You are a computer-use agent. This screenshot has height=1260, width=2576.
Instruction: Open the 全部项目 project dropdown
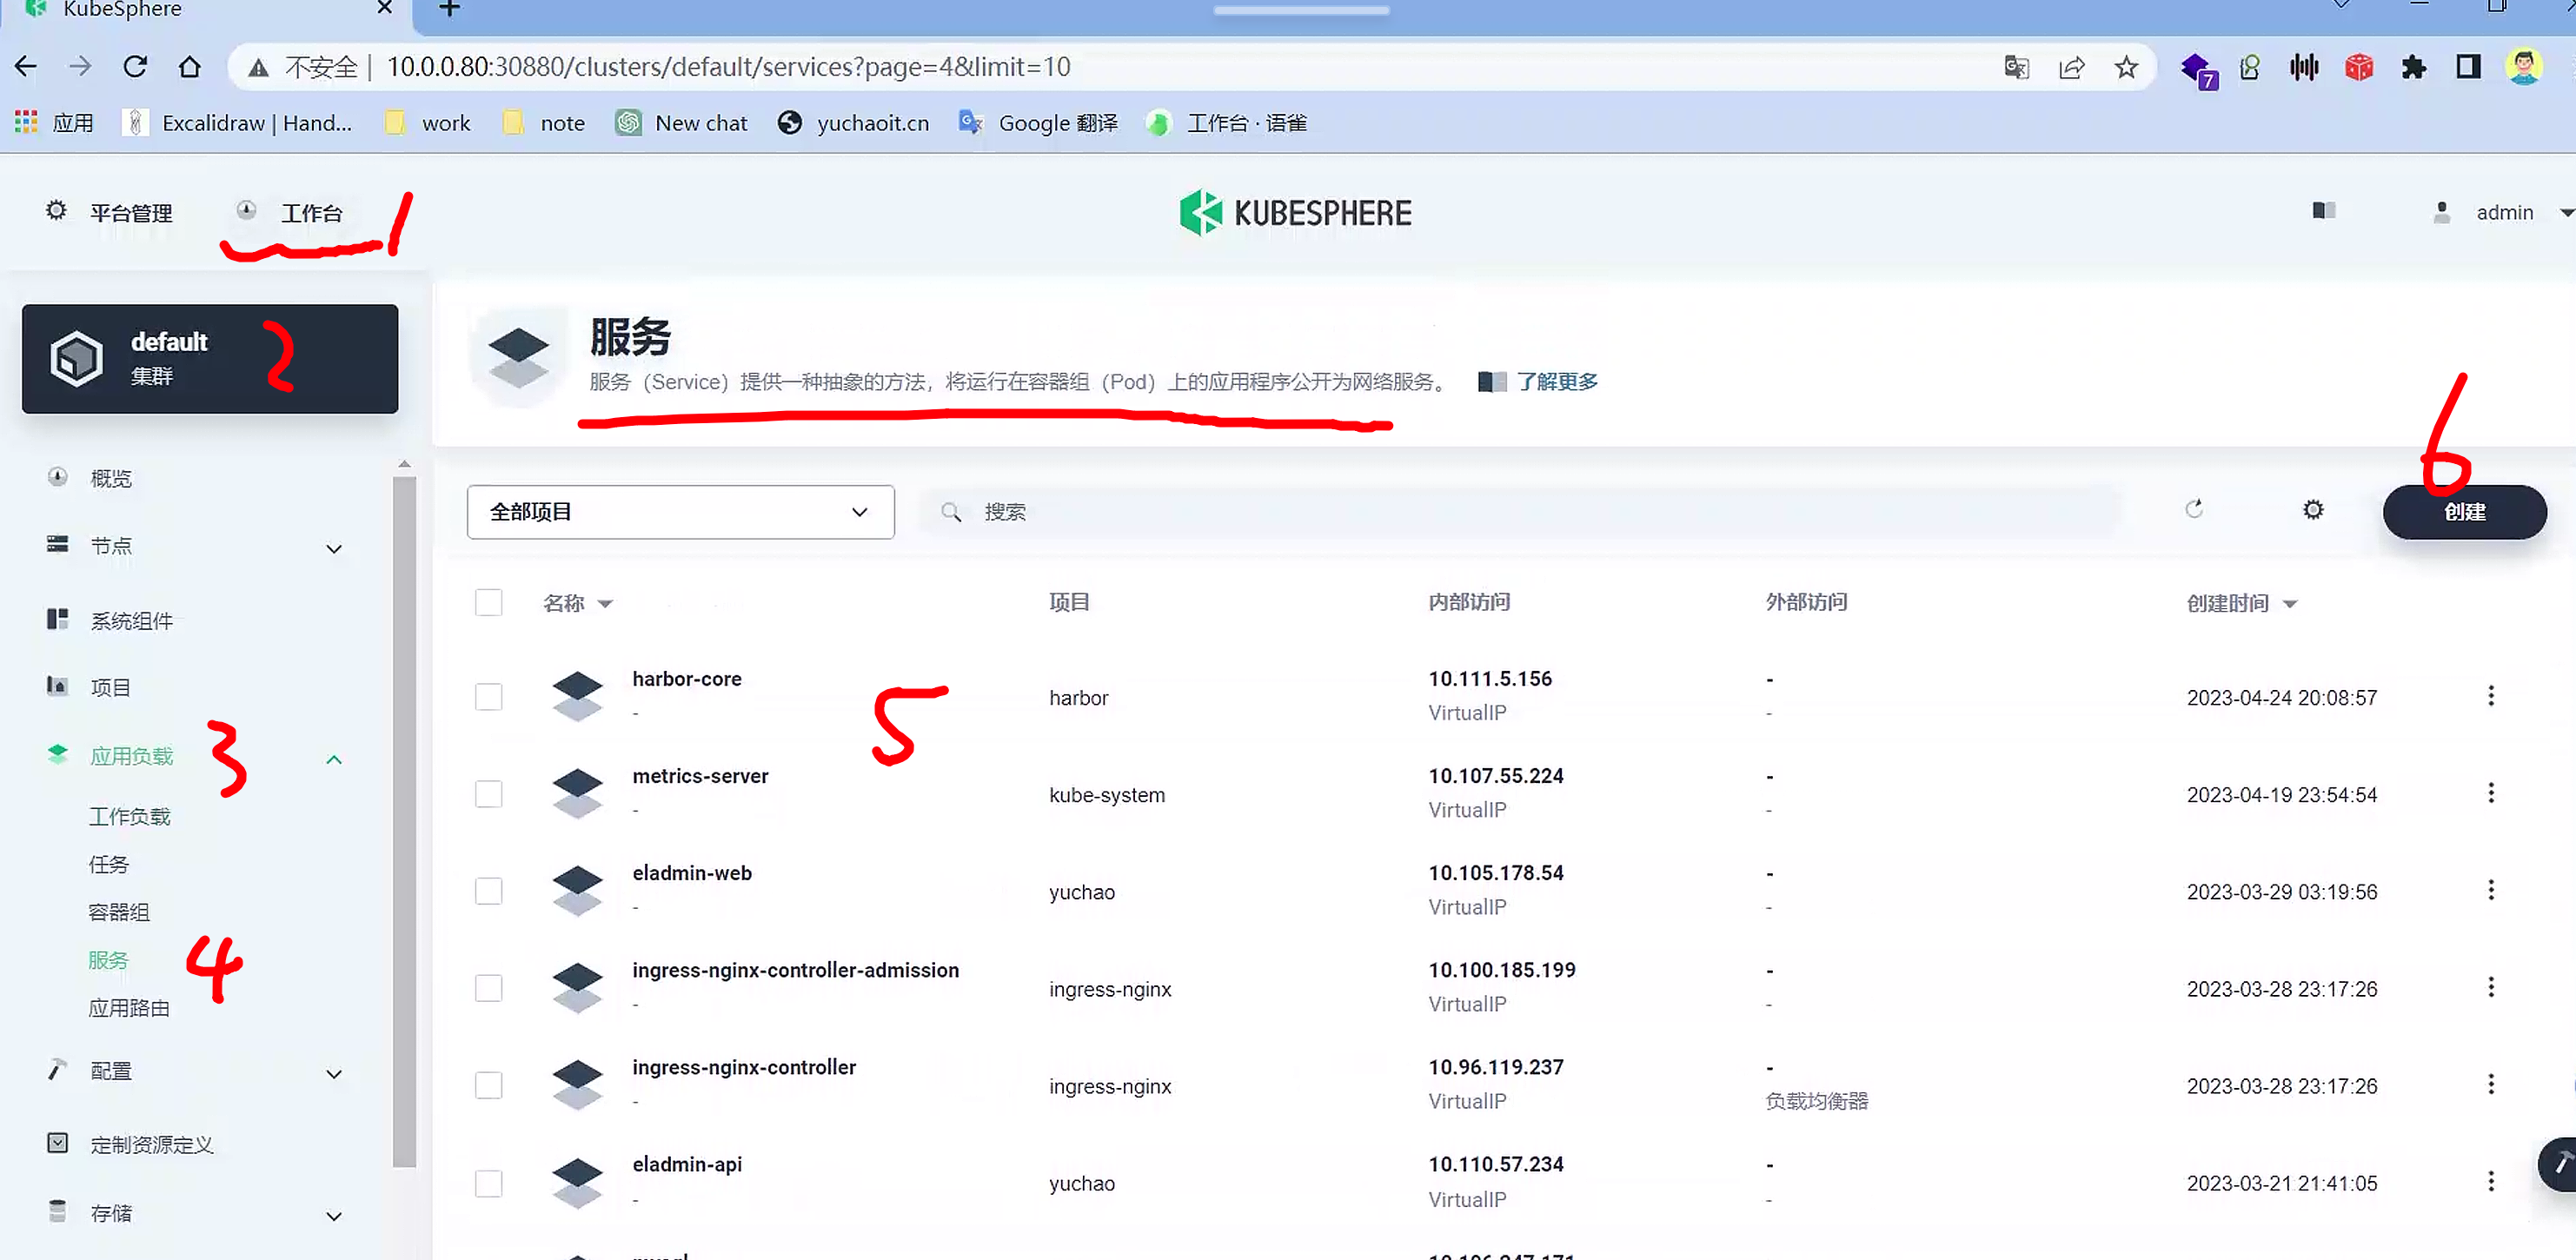pyautogui.click(x=680, y=512)
